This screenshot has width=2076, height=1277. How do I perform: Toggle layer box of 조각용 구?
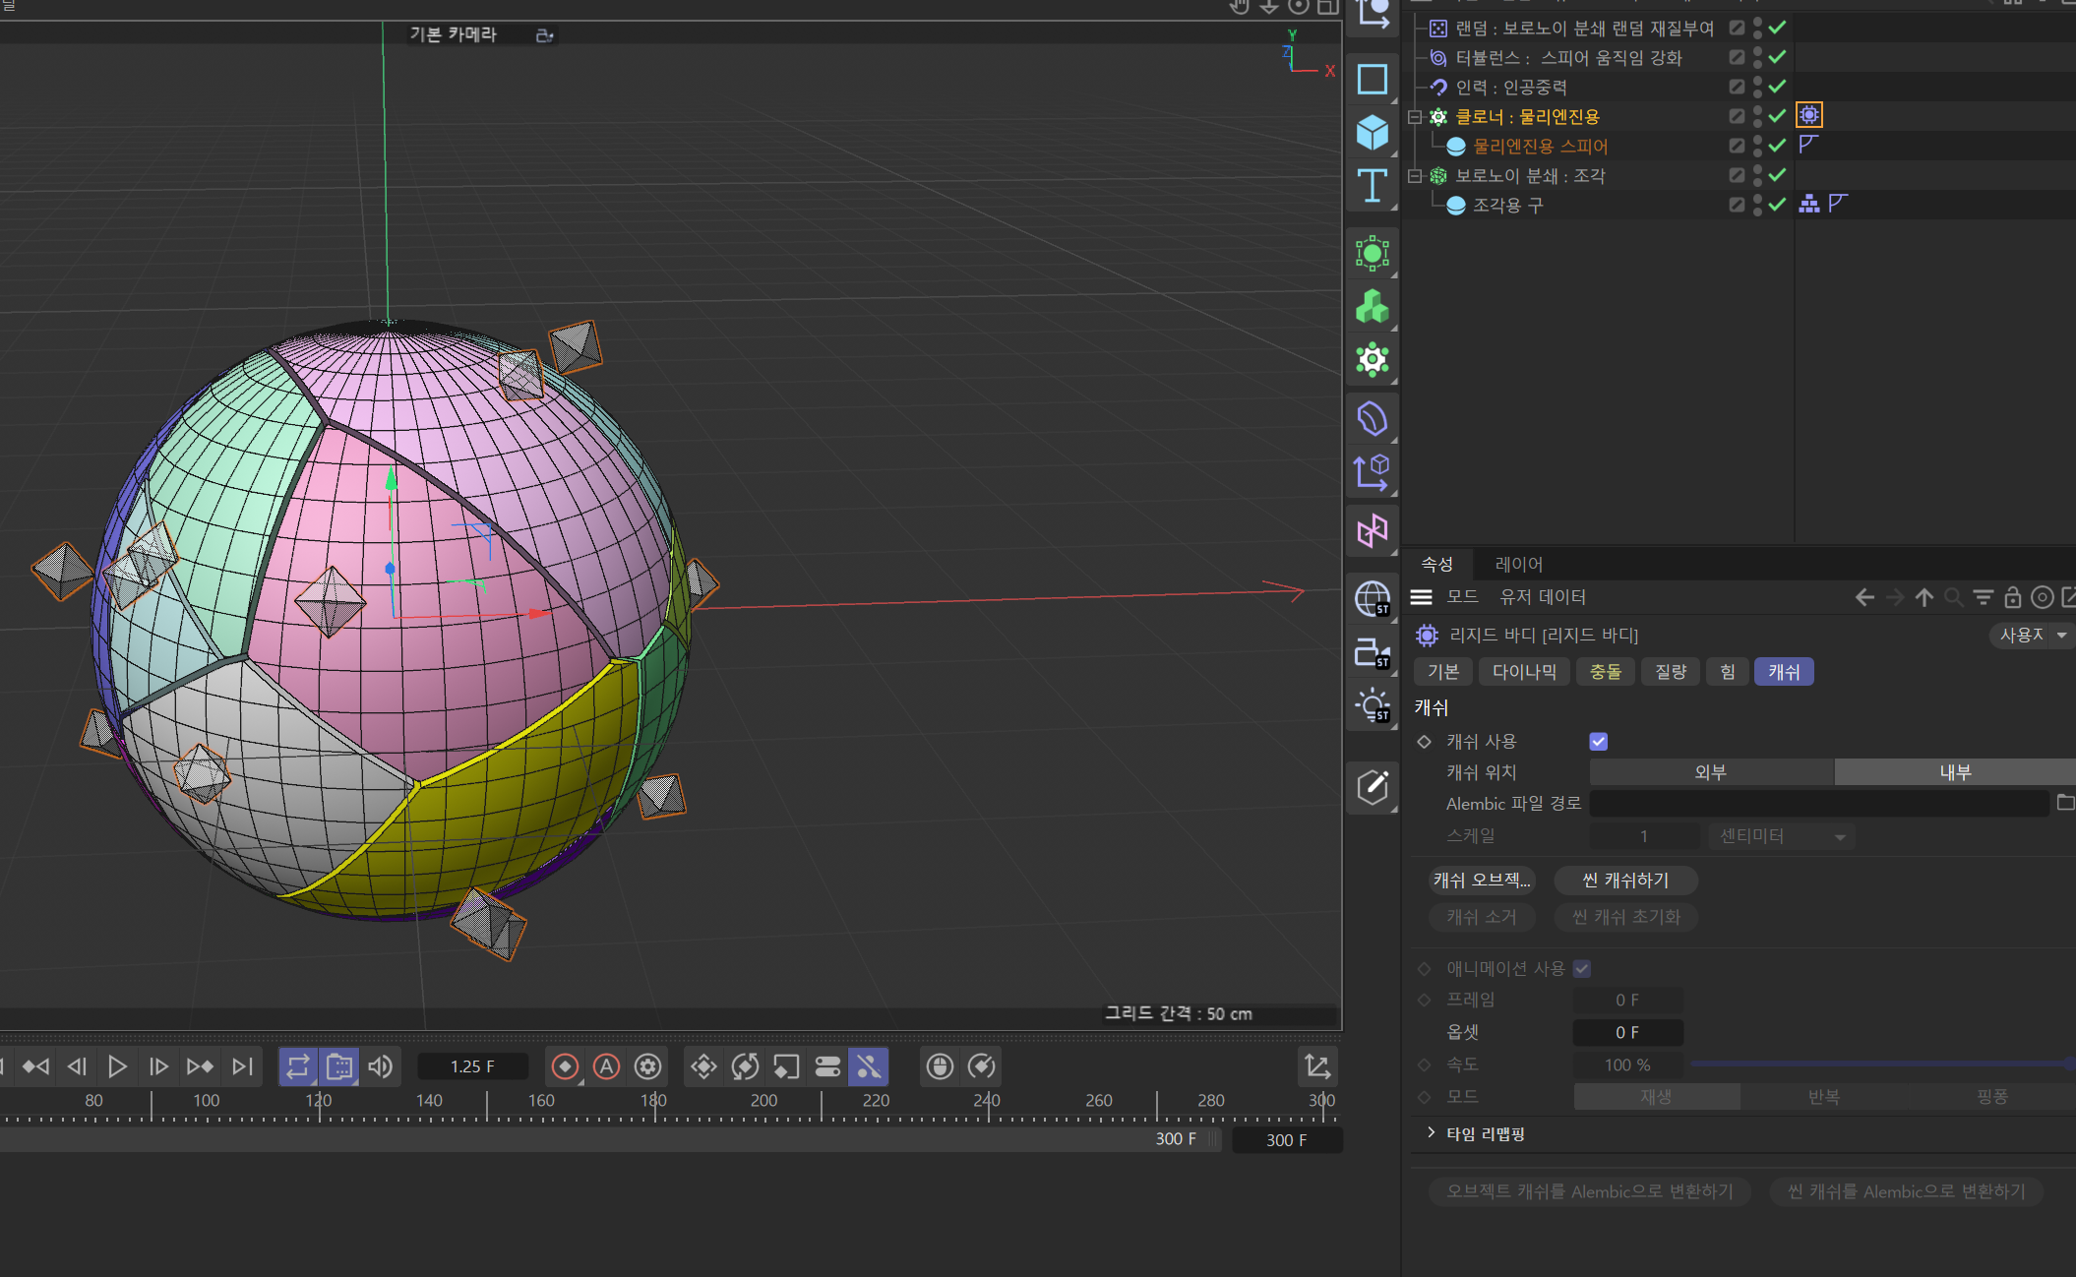[1737, 205]
